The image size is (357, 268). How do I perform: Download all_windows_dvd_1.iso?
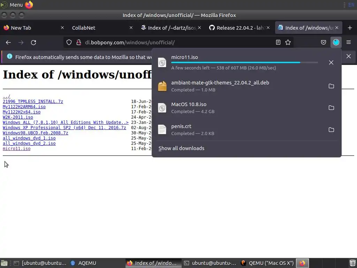pyautogui.click(x=29, y=138)
